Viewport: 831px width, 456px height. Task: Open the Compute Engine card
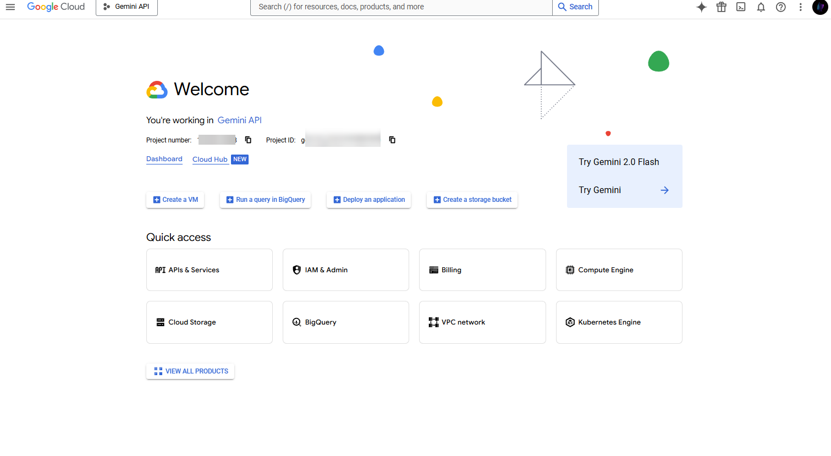pyautogui.click(x=619, y=270)
